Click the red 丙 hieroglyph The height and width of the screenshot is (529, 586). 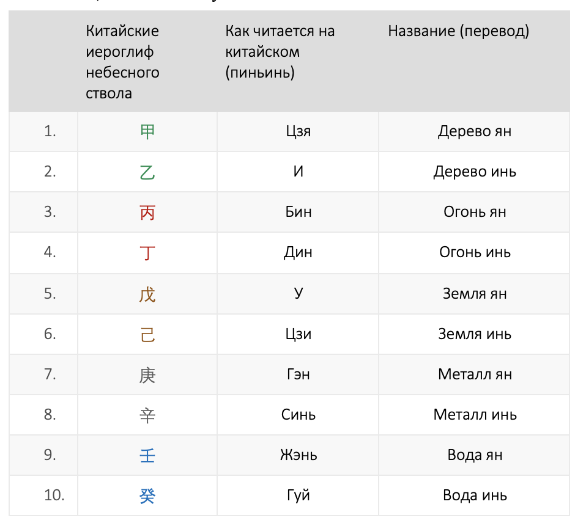coord(147,213)
